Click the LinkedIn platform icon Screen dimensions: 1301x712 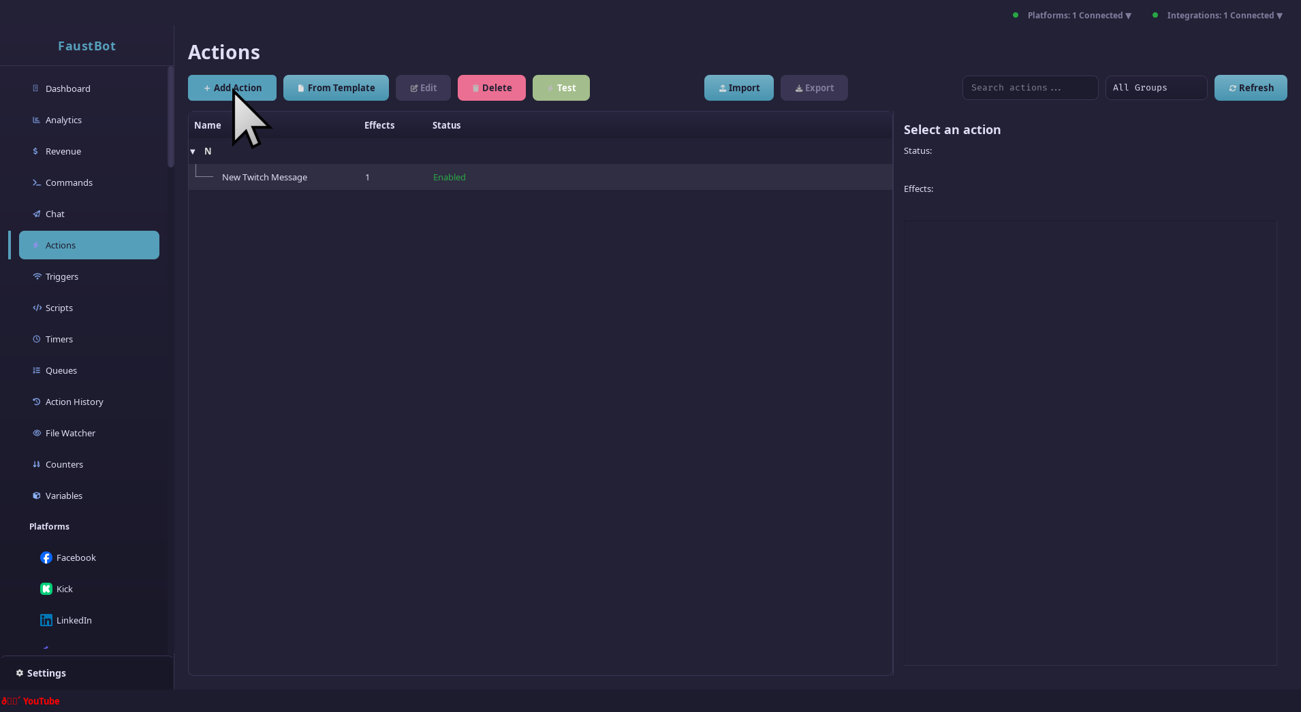(46, 620)
